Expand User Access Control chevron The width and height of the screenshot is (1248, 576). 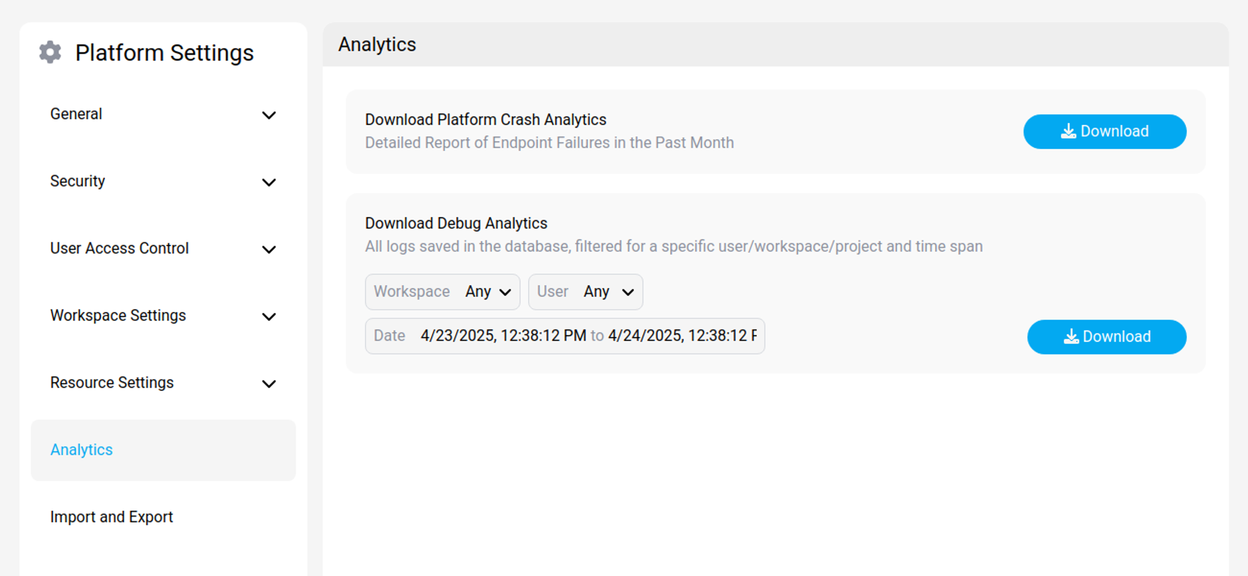(x=269, y=249)
